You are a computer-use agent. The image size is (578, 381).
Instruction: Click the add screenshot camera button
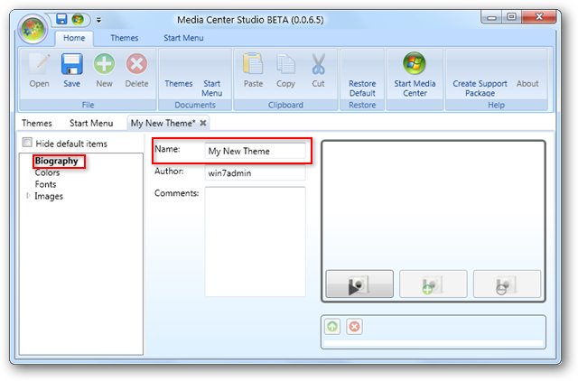click(433, 283)
